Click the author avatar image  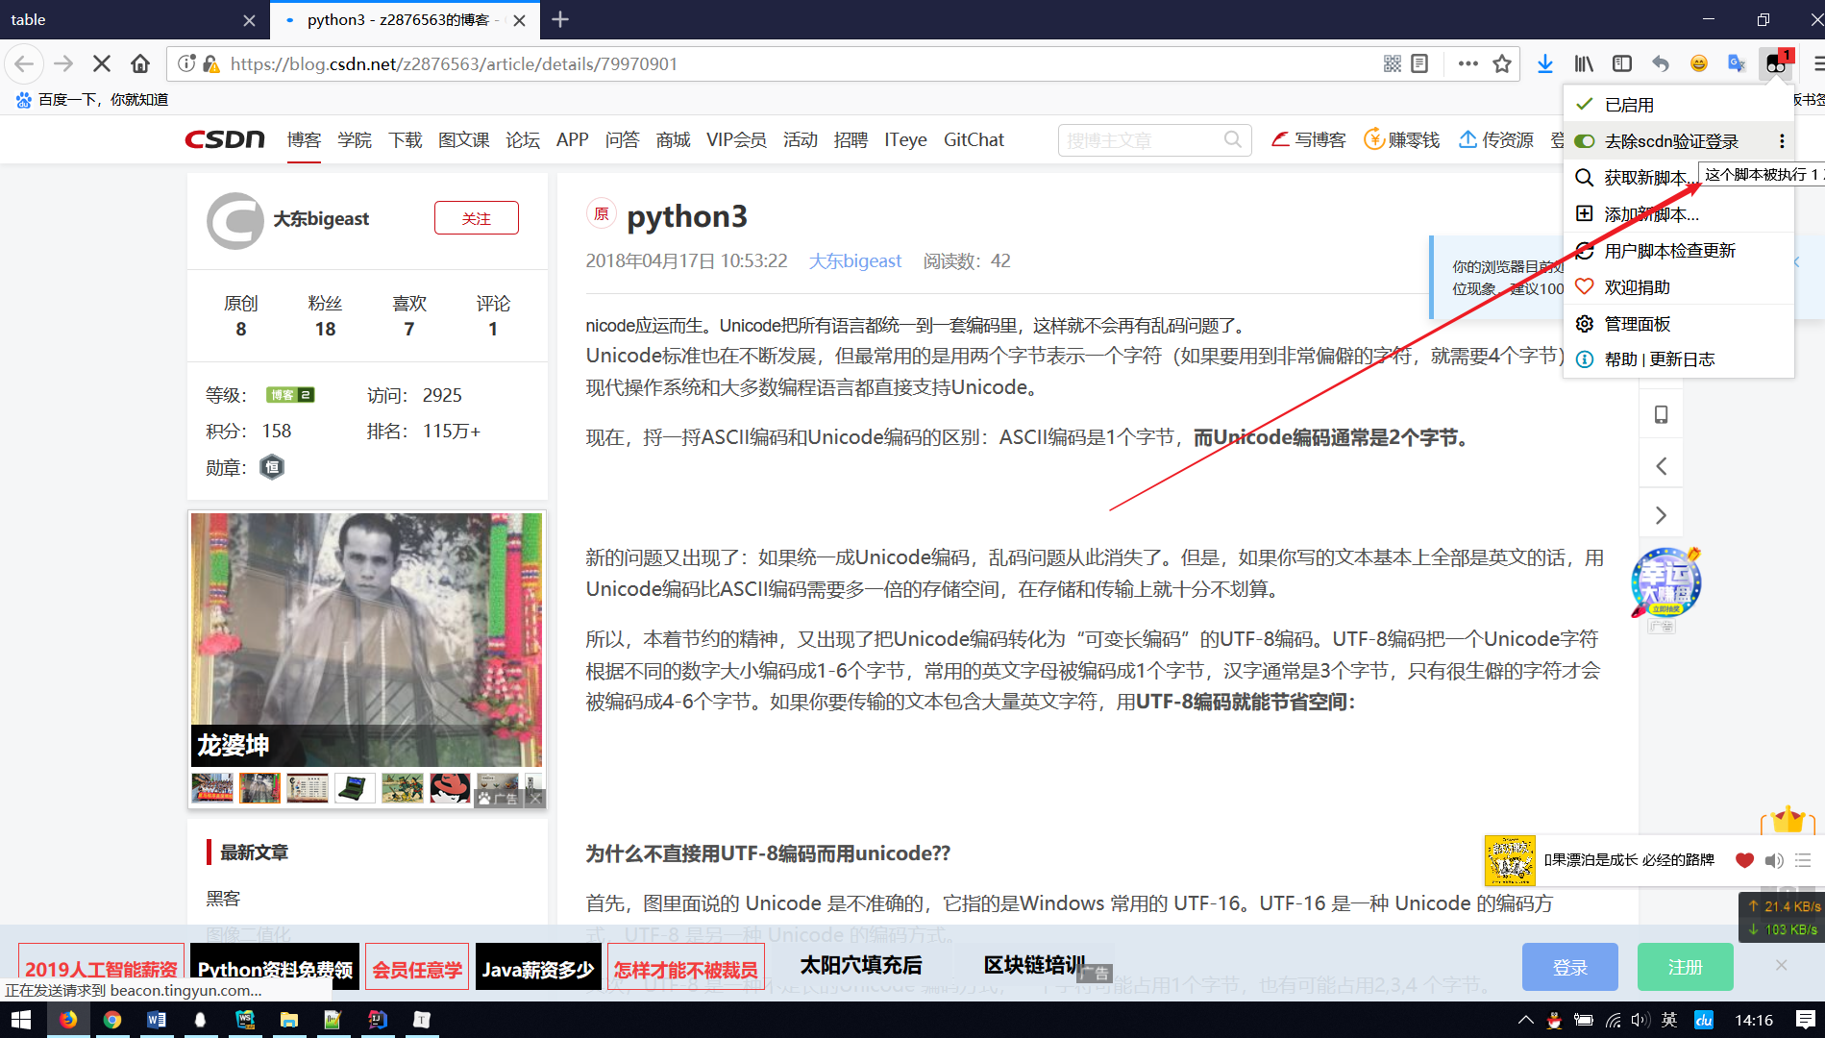[x=235, y=220]
